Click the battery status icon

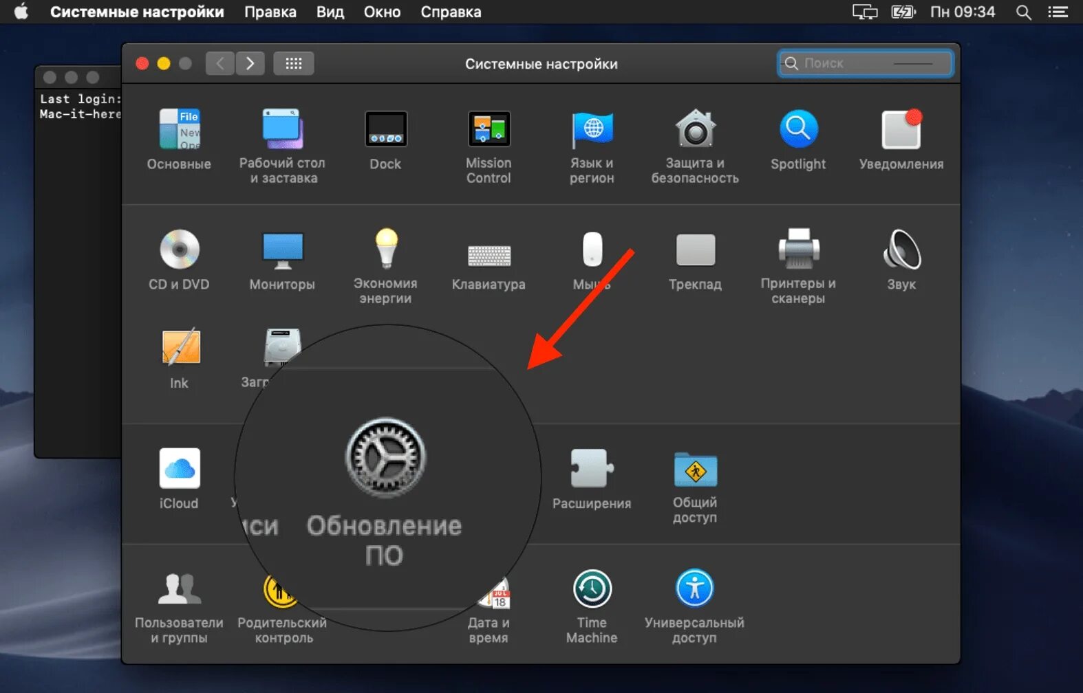[x=903, y=12]
